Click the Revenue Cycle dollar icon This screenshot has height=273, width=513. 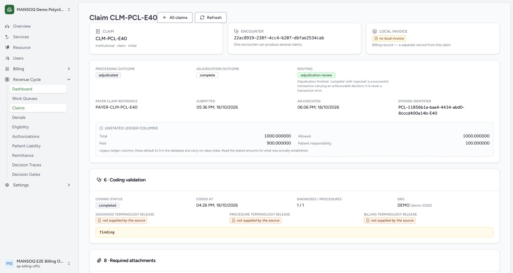pos(7,79)
